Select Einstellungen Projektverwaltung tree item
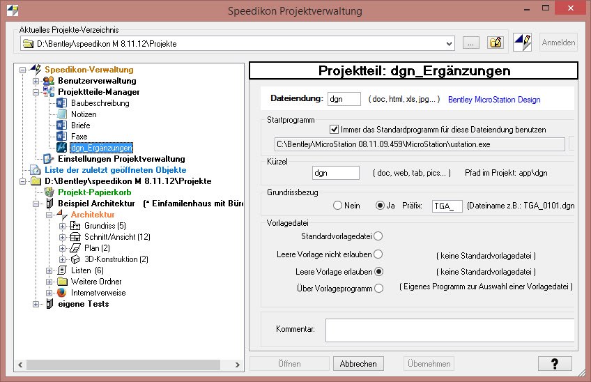The width and height of the screenshot is (591, 382). click(x=121, y=159)
